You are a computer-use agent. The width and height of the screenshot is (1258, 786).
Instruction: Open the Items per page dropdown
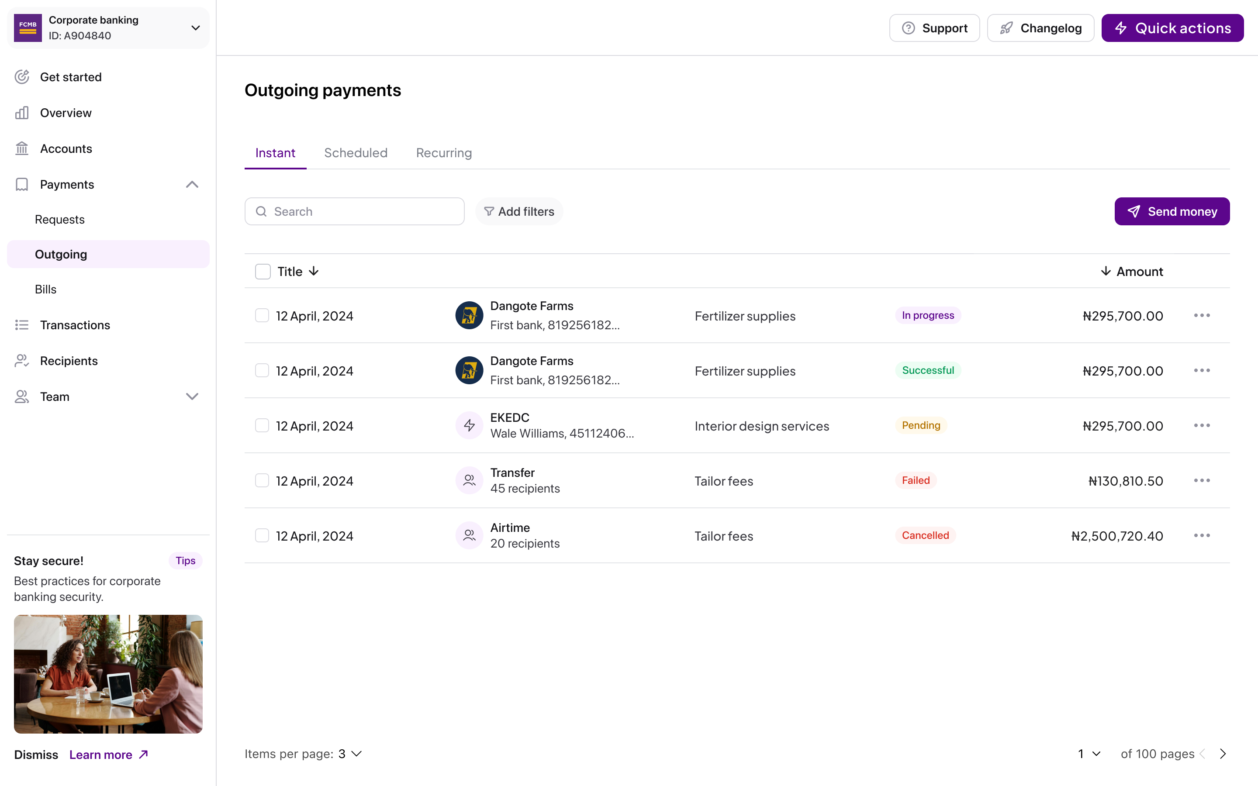tap(350, 754)
